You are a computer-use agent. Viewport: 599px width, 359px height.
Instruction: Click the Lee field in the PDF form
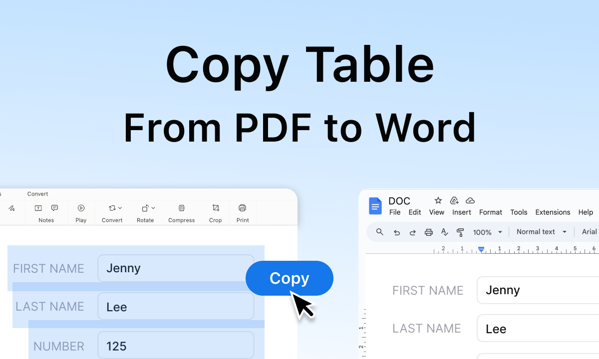coord(176,307)
